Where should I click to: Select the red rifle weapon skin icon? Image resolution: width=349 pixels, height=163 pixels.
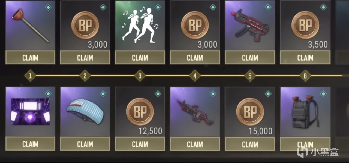[x=195, y=112]
